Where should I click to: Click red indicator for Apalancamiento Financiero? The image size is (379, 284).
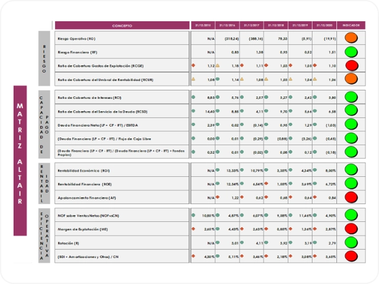pyautogui.click(x=351, y=198)
